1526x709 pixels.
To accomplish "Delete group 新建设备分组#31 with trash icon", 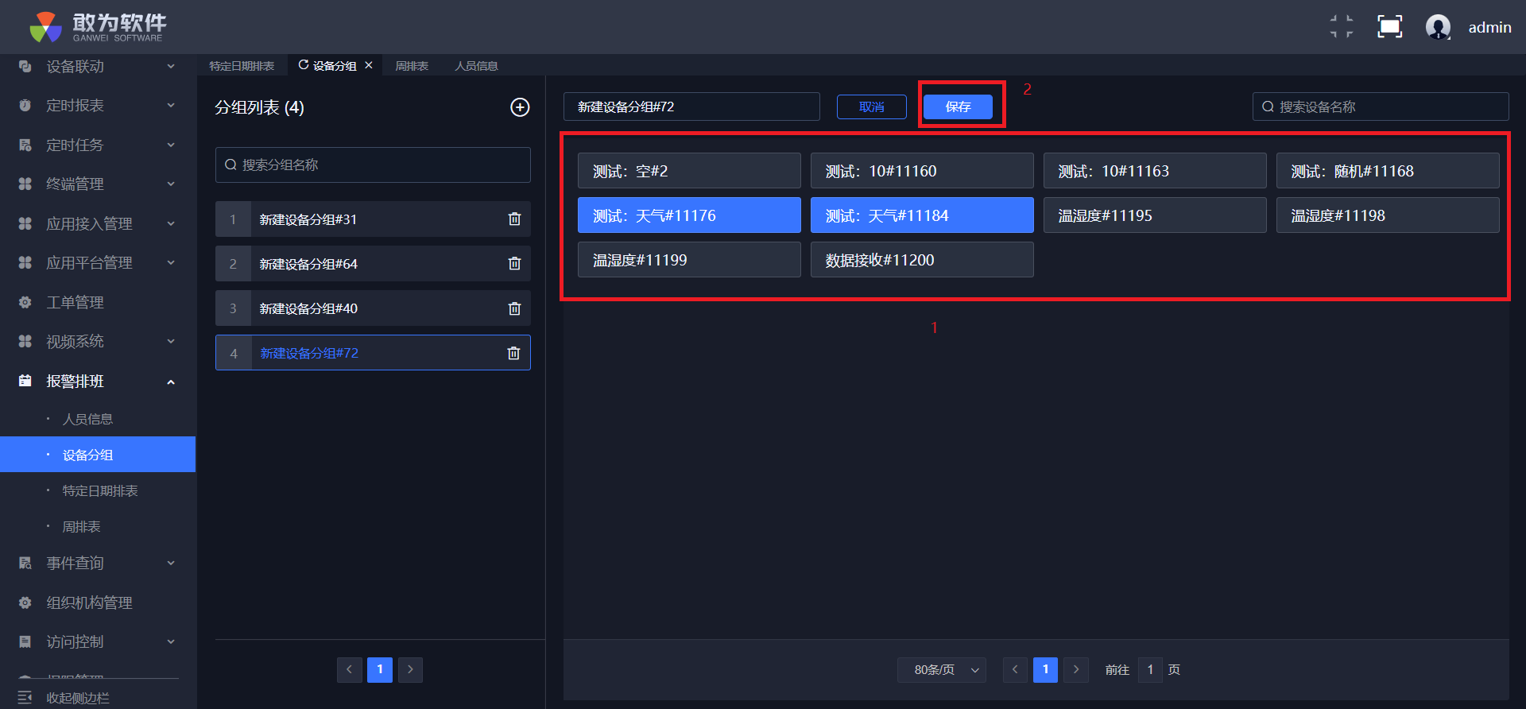I will 514,219.
